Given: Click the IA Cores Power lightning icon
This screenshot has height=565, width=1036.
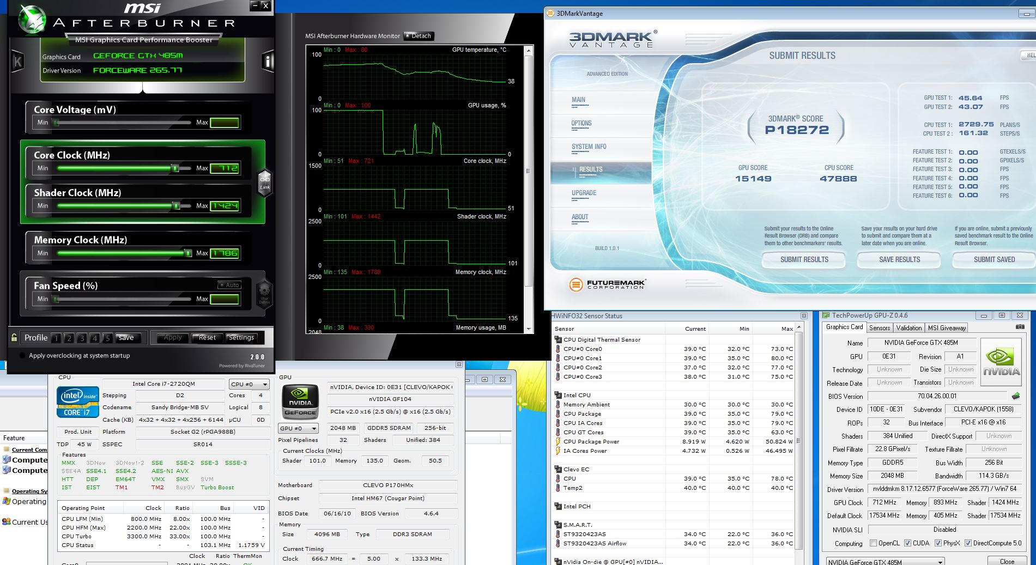Looking at the screenshot, I should click(558, 451).
